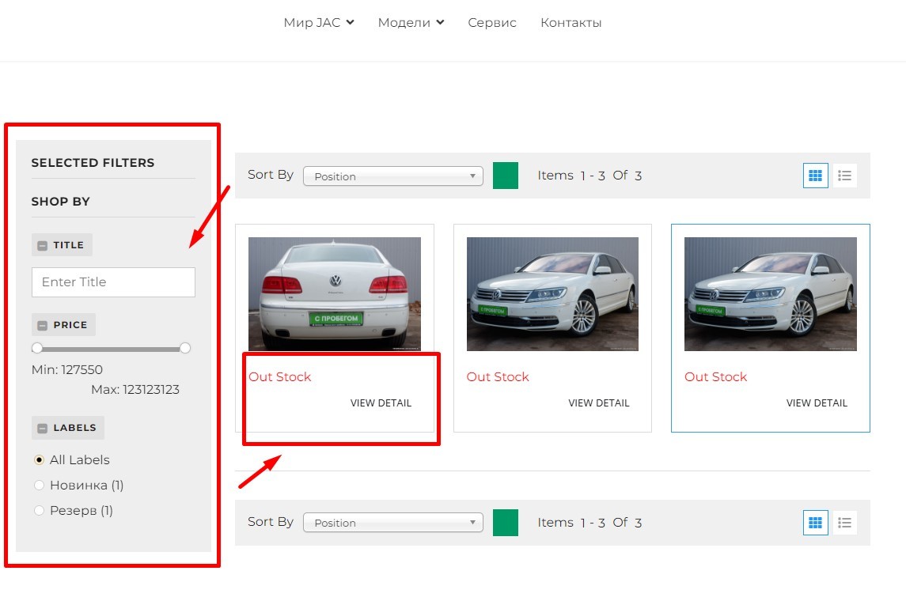Select the Новинка label filter
The height and width of the screenshot is (601, 906).
pyautogui.click(x=39, y=486)
